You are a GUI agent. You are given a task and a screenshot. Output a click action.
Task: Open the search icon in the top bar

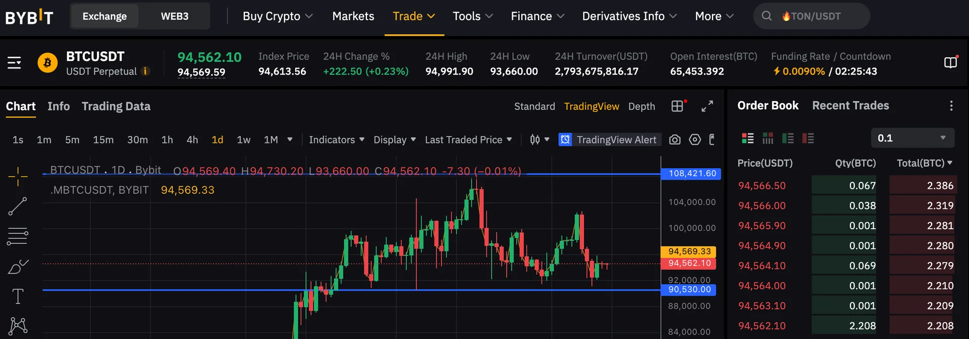point(766,16)
